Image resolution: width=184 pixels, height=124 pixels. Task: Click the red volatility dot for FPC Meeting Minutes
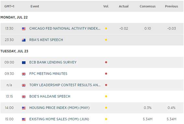(x=106, y=73)
